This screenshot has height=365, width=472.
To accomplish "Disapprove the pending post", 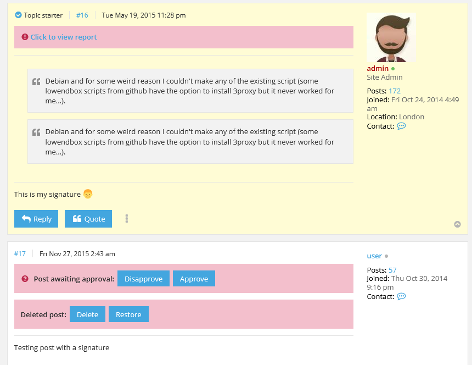I will (x=143, y=279).
